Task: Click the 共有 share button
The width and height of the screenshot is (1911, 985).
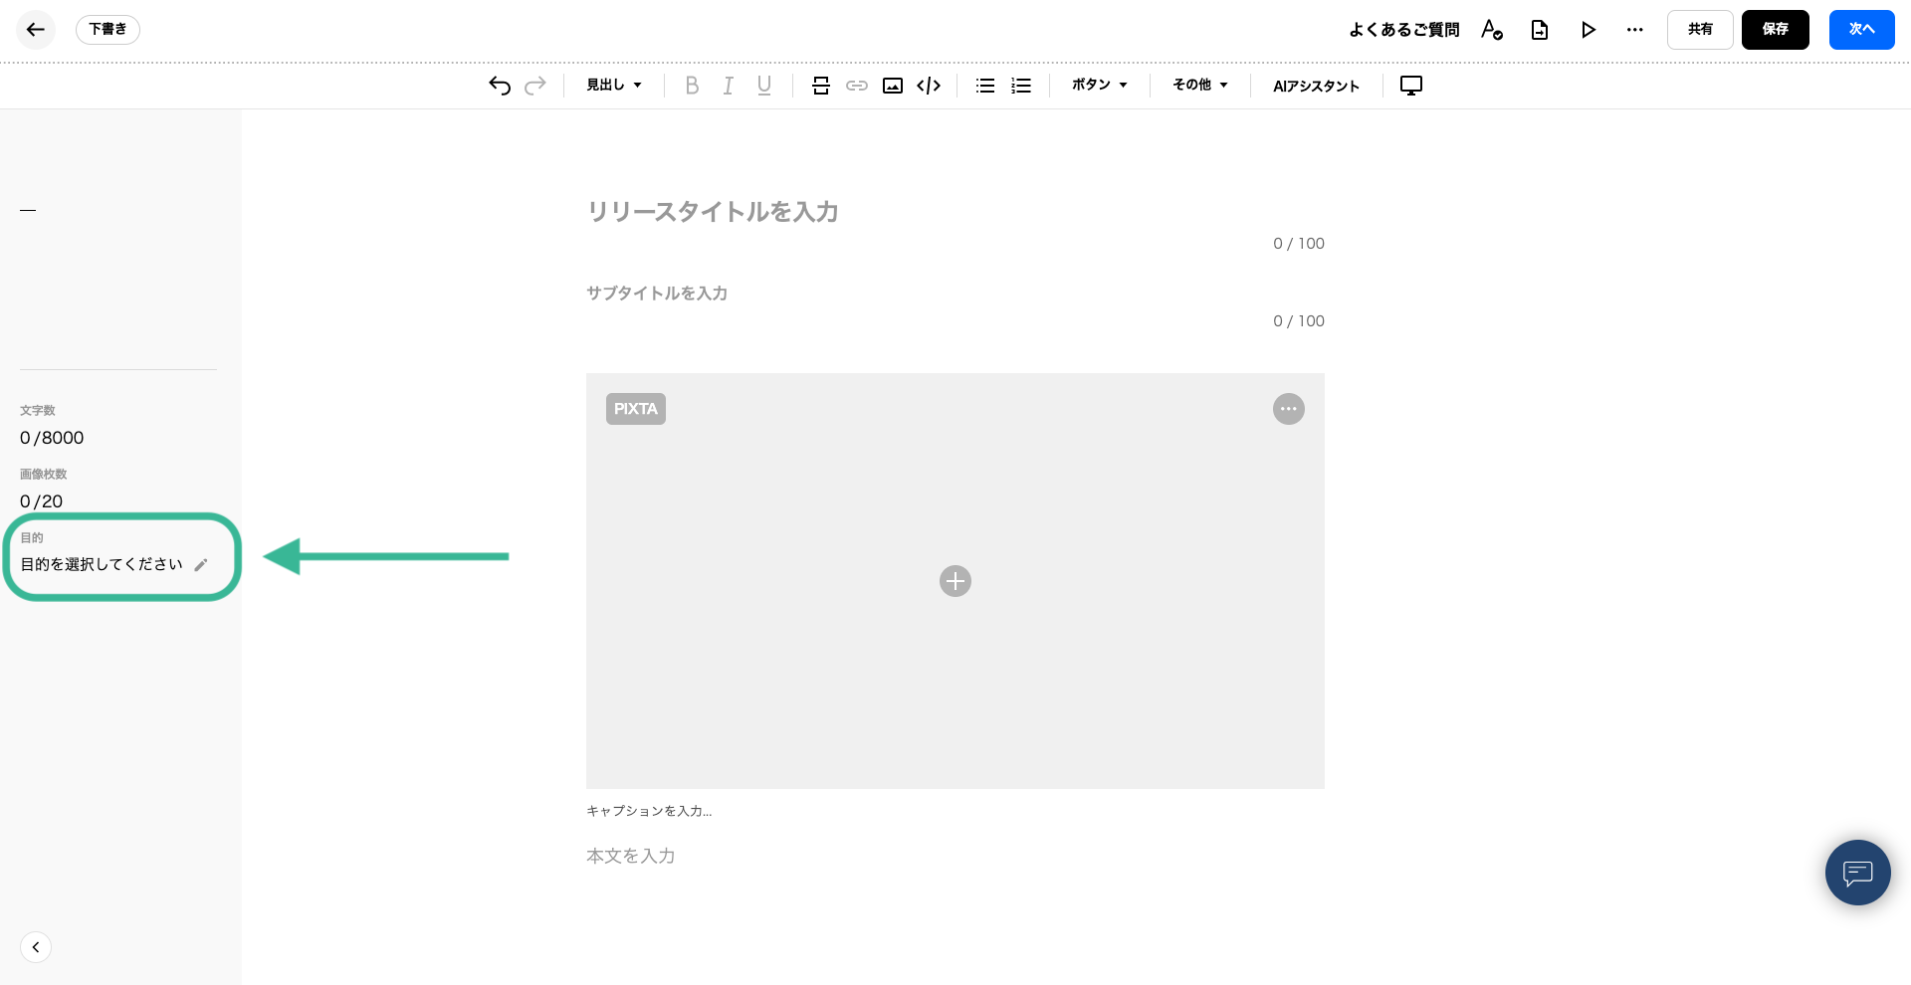Action: pos(1700,30)
